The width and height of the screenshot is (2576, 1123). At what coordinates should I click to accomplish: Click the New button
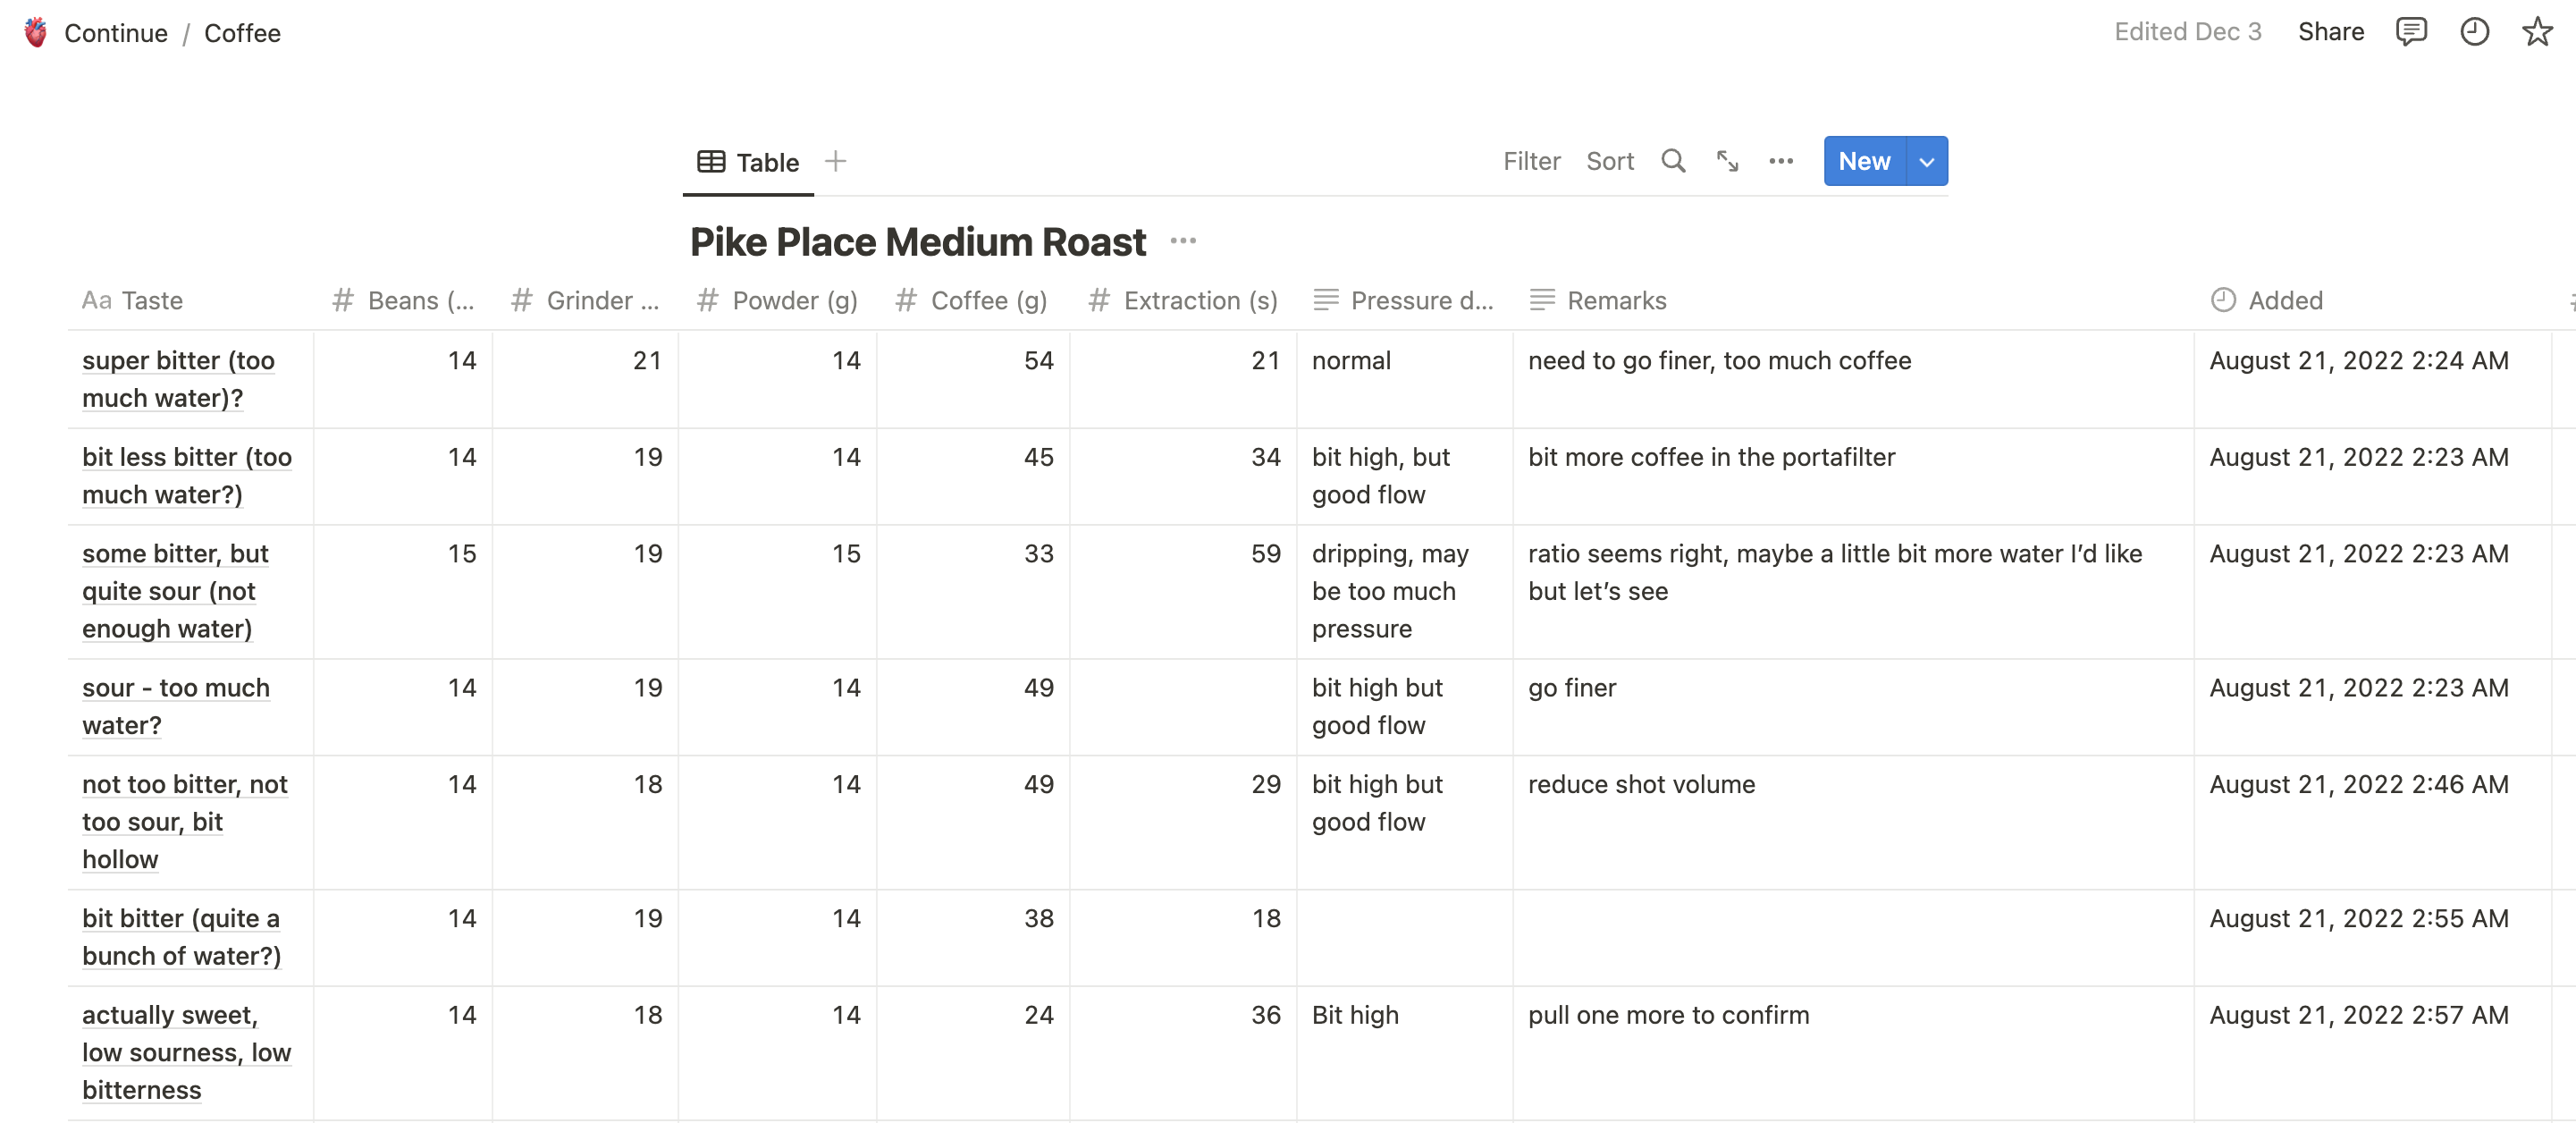[1864, 161]
